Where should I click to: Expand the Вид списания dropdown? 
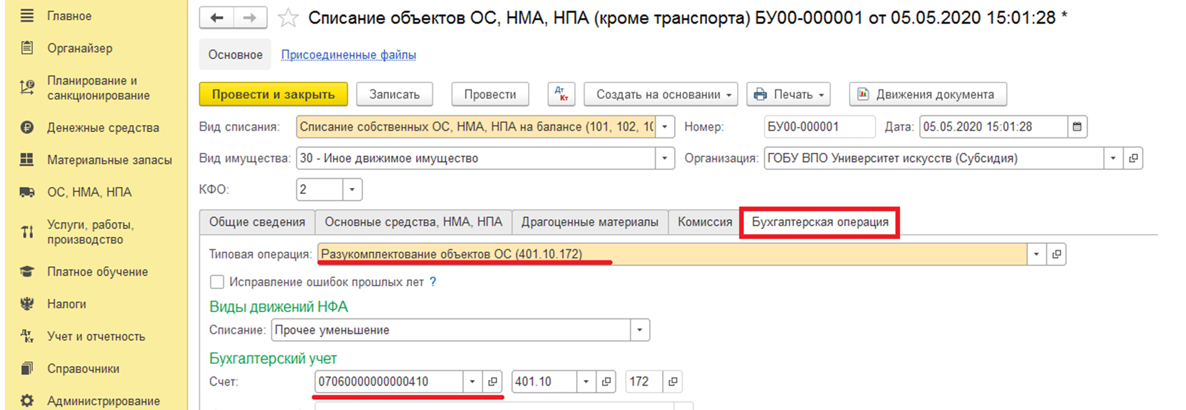(x=665, y=126)
